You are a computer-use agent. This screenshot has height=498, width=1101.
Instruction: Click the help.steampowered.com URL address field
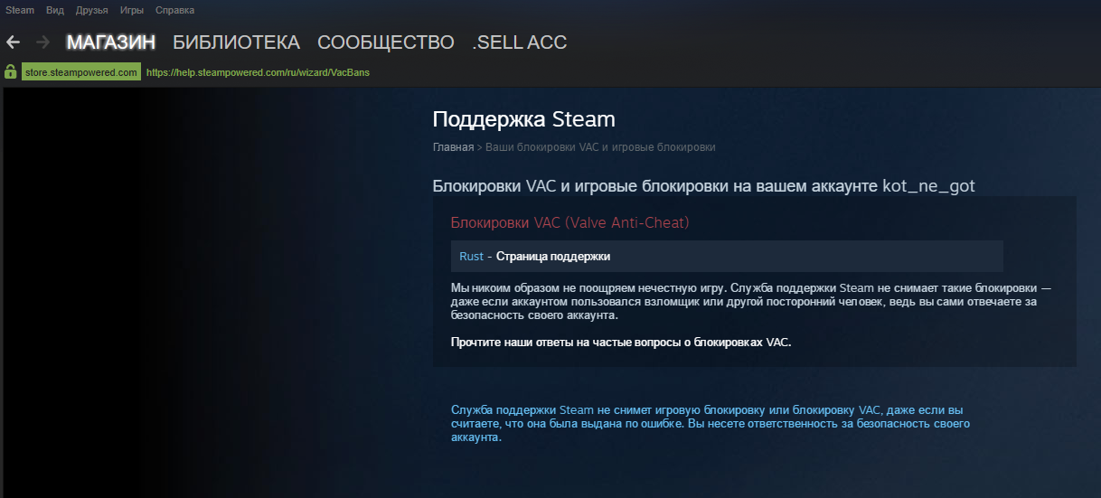(x=258, y=72)
